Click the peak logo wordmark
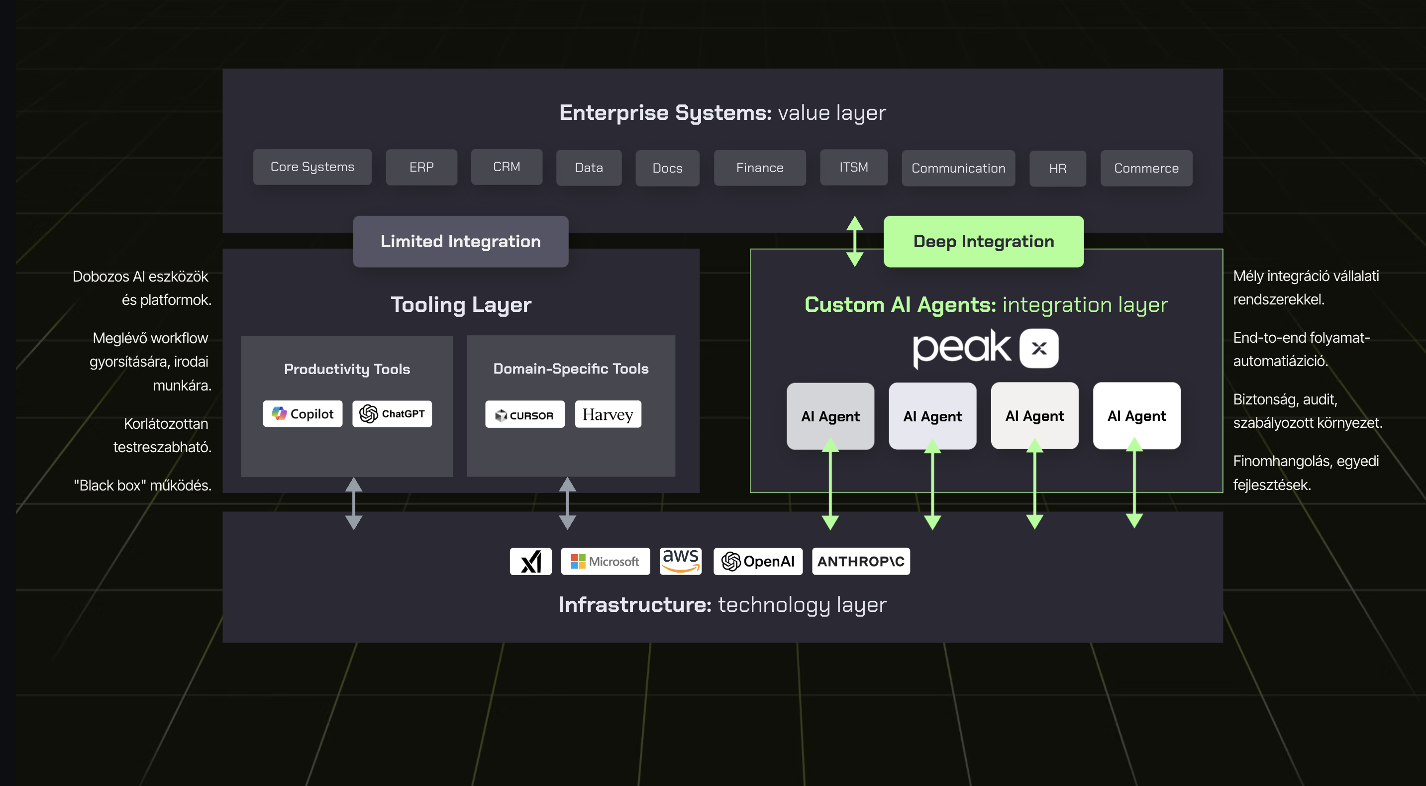Image resolution: width=1426 pixels, height=786 pixels. (x=962, y=348)
